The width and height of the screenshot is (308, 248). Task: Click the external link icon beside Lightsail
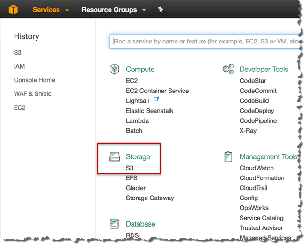pos(156,99)
